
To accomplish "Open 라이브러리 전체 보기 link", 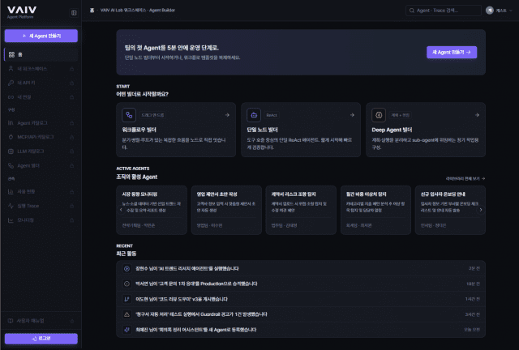I will click(465, 178).
